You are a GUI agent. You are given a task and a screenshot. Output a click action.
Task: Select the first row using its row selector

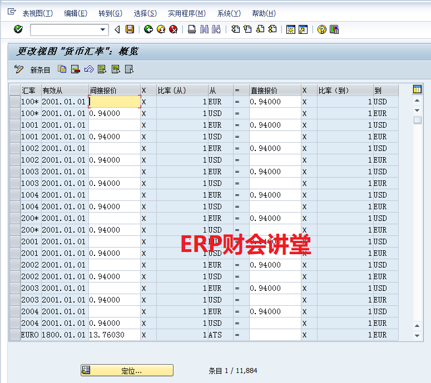[x=14, y=102]
